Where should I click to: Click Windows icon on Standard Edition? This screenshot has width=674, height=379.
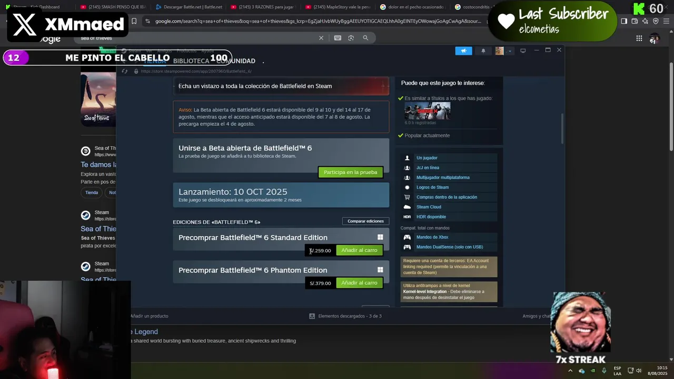[x=380, y=237]
